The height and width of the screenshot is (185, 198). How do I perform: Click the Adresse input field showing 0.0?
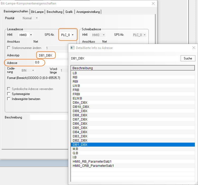pos(50,63)
